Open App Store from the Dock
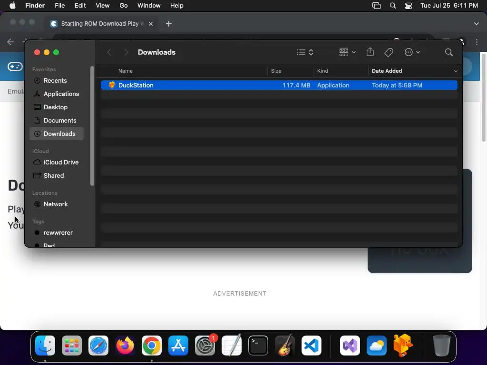487x365 pixels. 178,346
